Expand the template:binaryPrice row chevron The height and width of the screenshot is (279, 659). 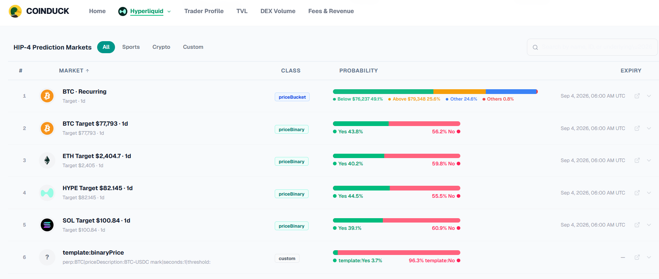(x=649, y=257)
